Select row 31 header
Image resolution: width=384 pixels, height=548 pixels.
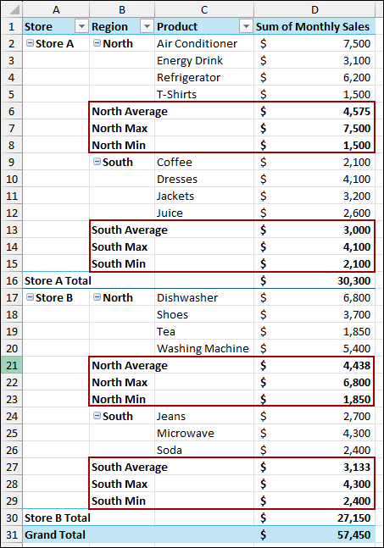[x=12, y=535]
